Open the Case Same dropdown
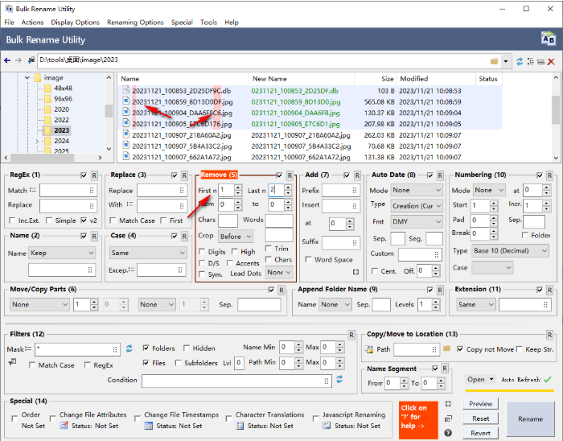The height and width of the screenshot is (441, 563). coord(148,253)
